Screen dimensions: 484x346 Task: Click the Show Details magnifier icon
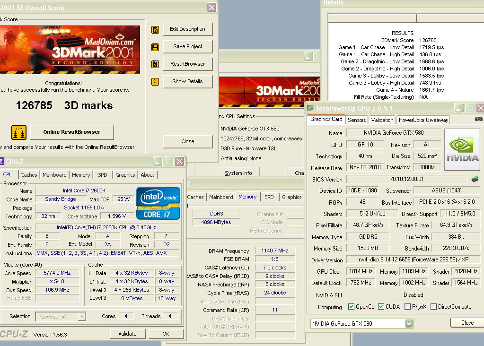coord(155,82)
